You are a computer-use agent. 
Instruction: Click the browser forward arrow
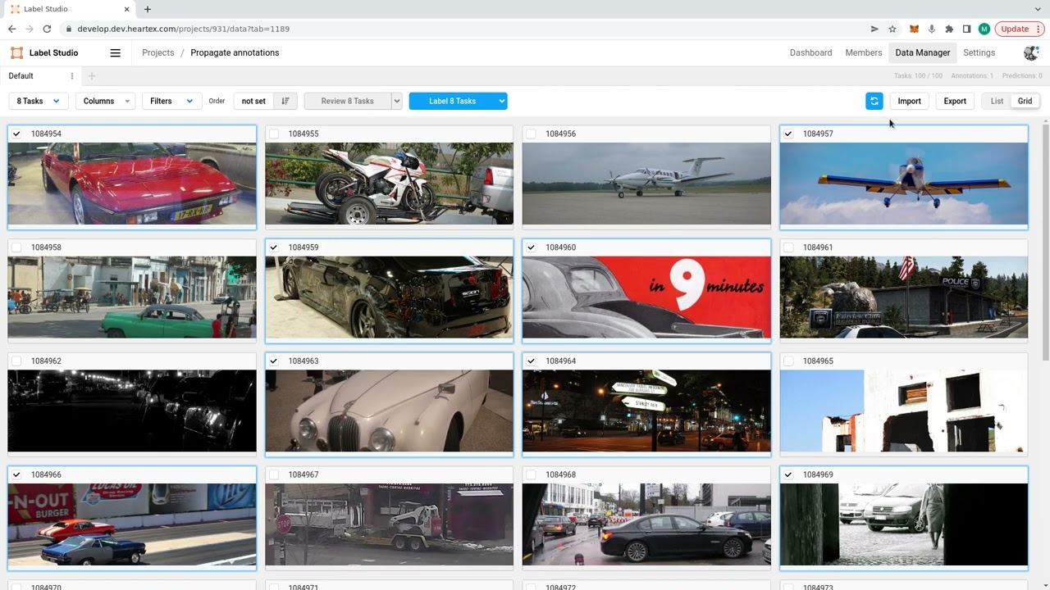pos(30,29)
